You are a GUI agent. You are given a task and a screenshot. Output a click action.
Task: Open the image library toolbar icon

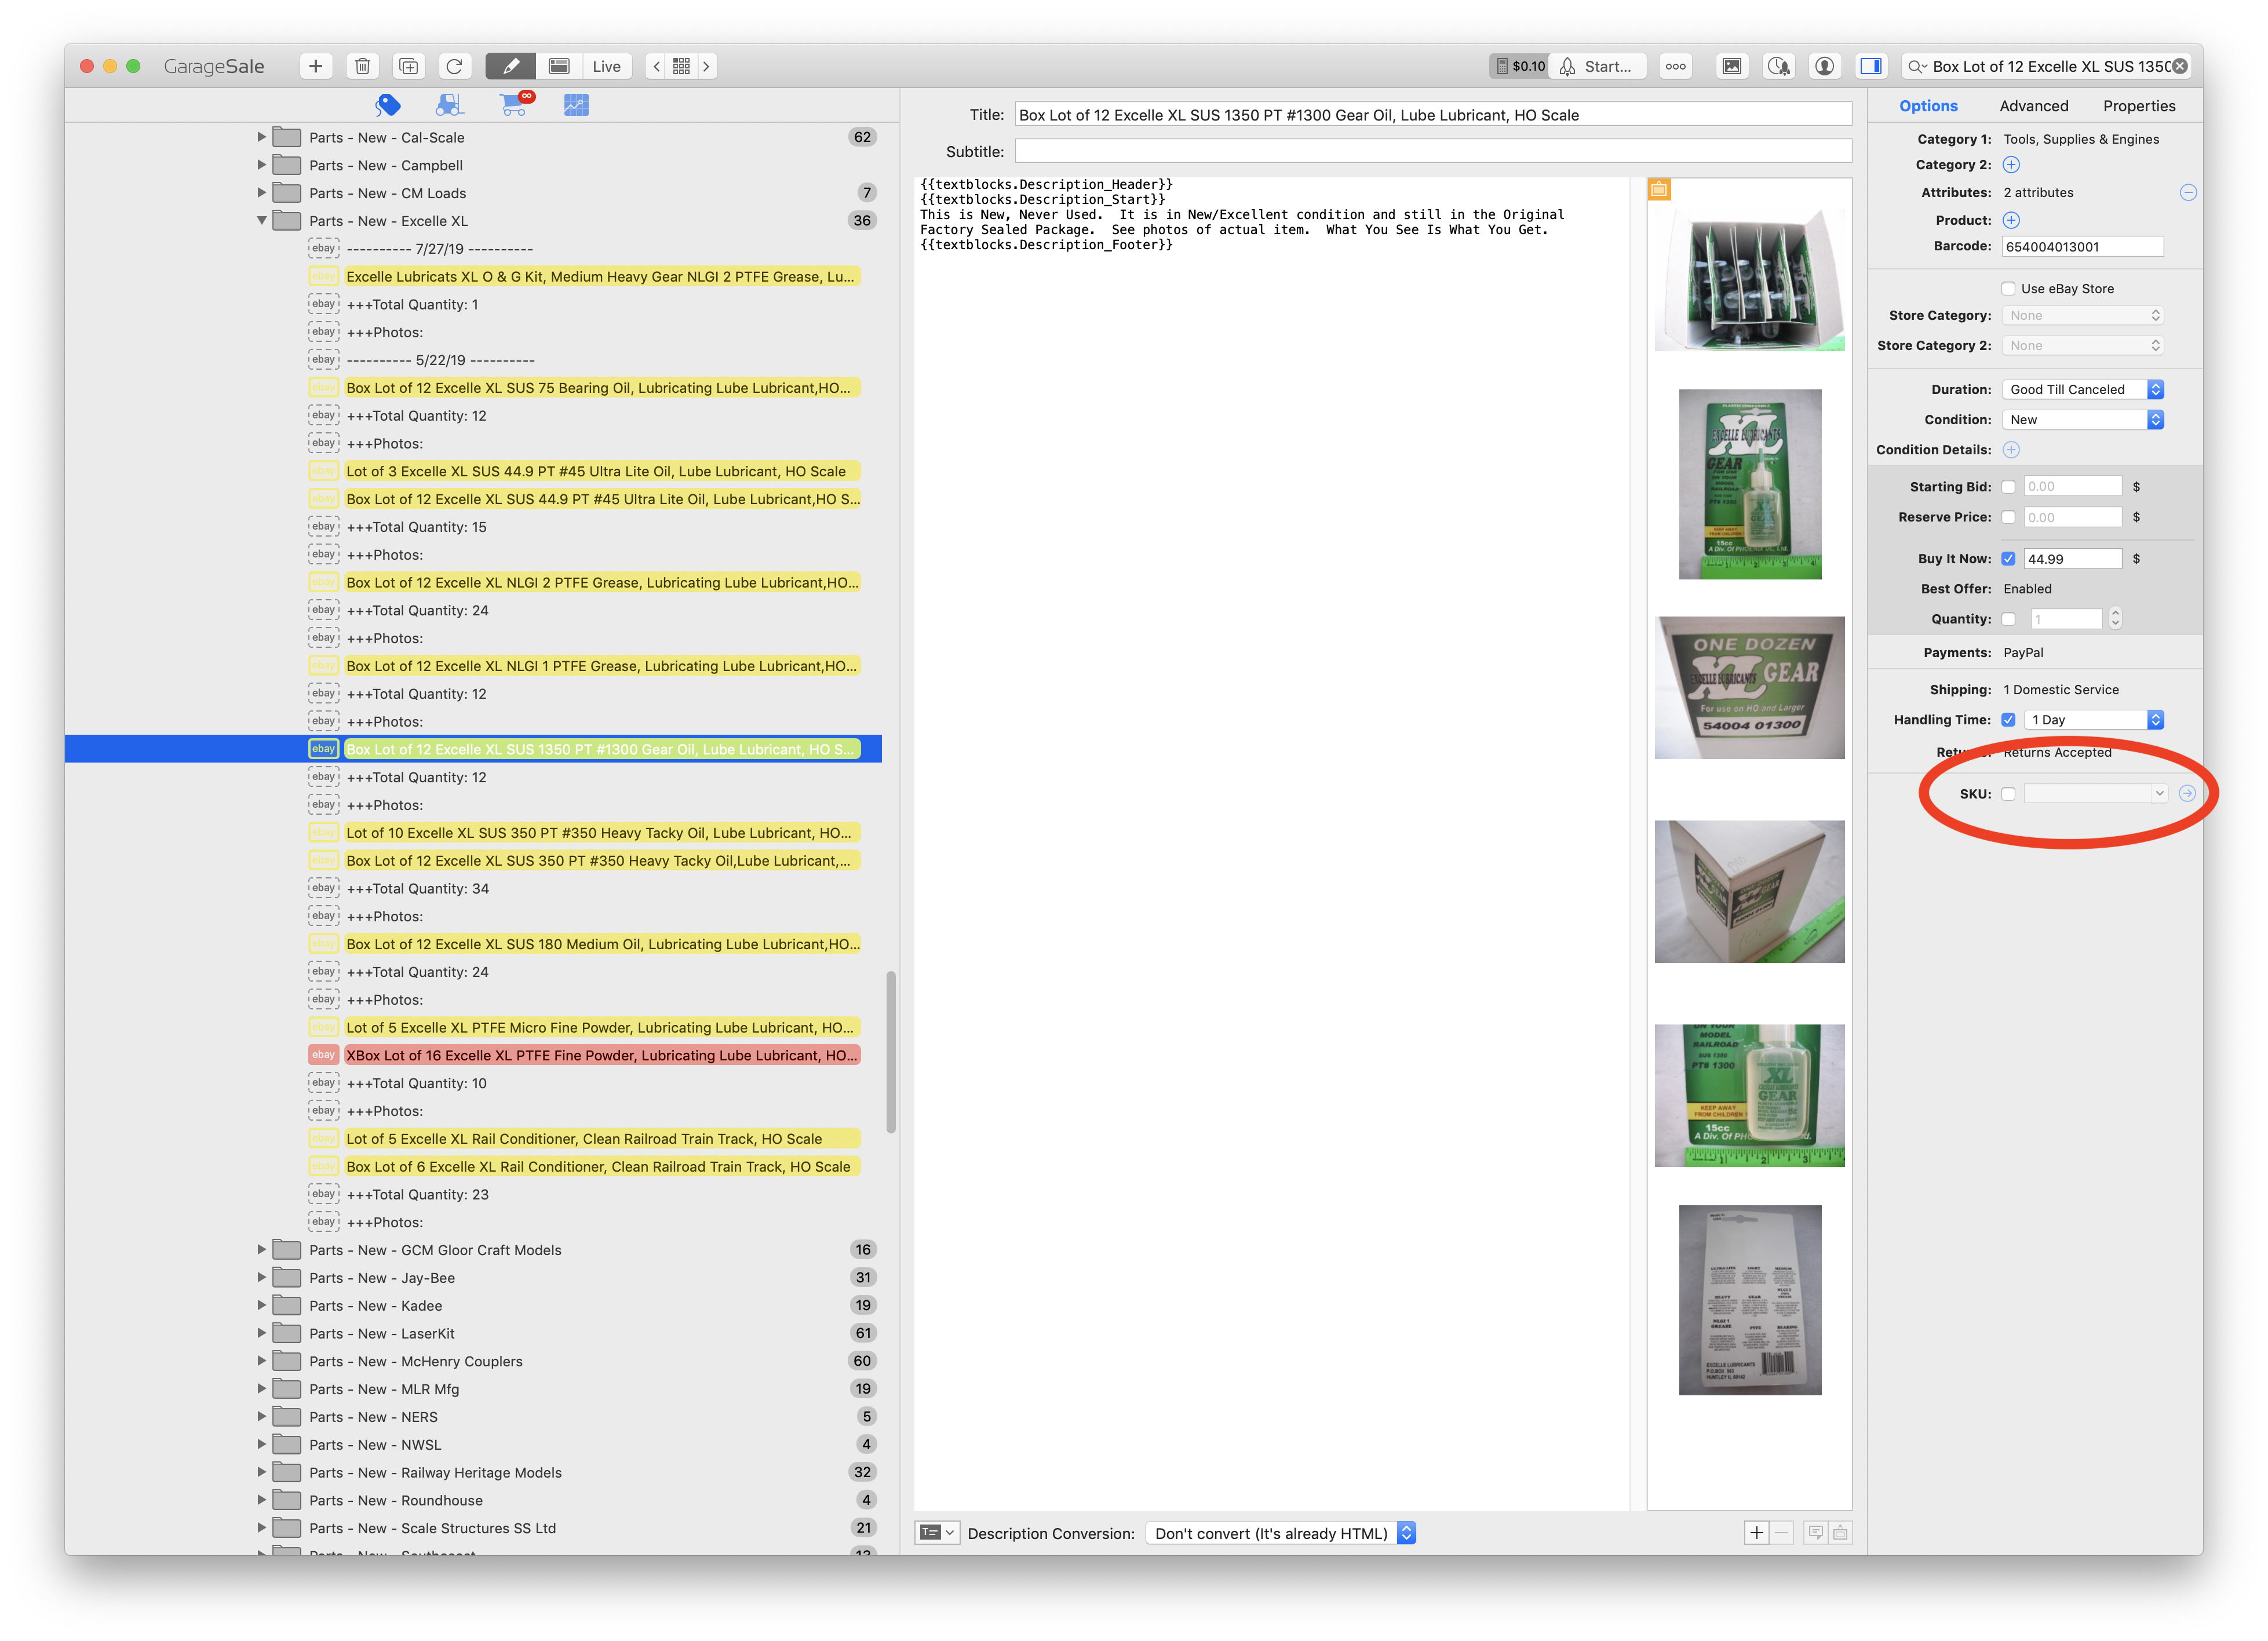pos(1731,66)
